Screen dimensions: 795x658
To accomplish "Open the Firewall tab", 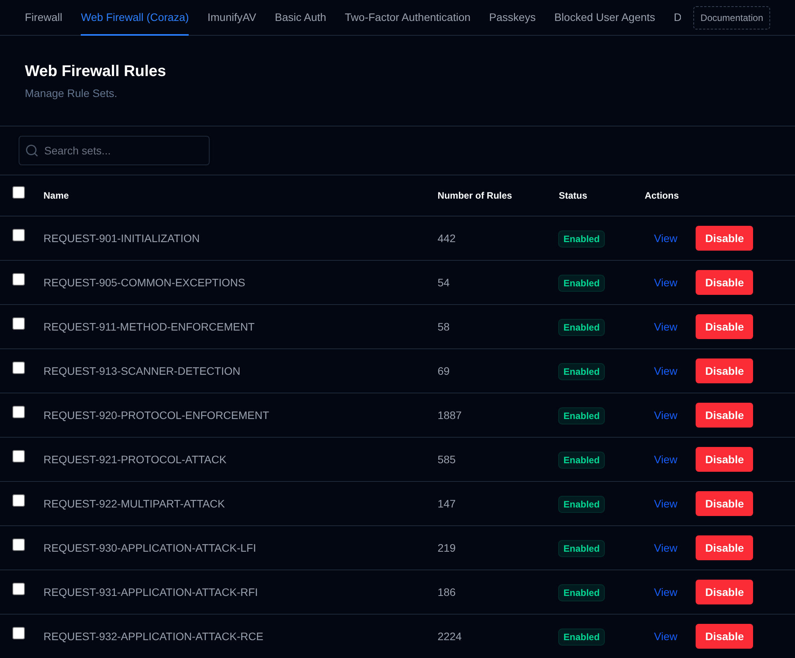I will point(43,17).
